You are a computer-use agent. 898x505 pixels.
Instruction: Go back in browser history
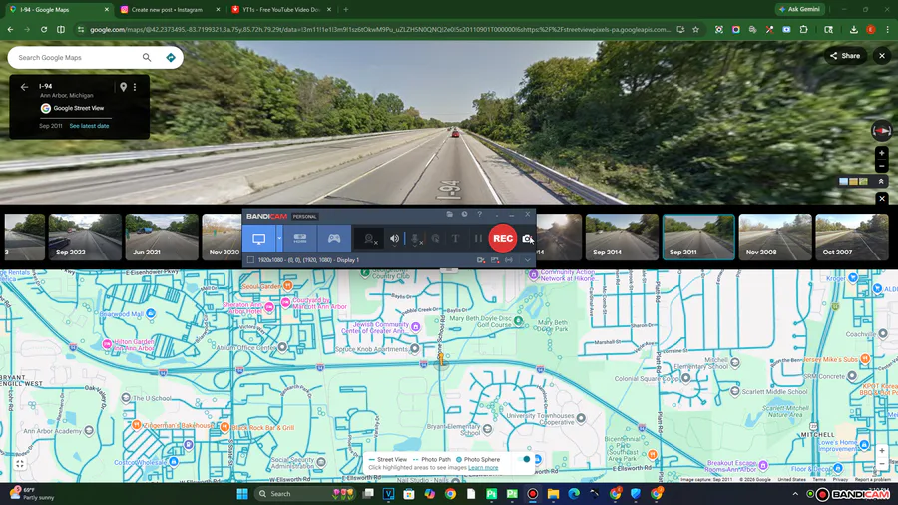tap(10, 29)
